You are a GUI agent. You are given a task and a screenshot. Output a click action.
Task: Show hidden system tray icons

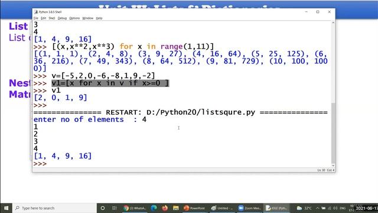tap(318, 208)
